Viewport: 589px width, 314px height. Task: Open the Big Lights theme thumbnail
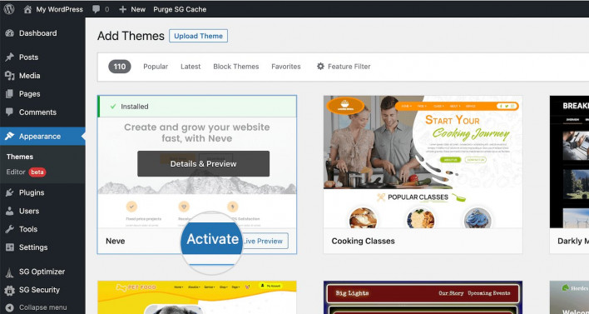pyautogui.click(x=423, y=297)
